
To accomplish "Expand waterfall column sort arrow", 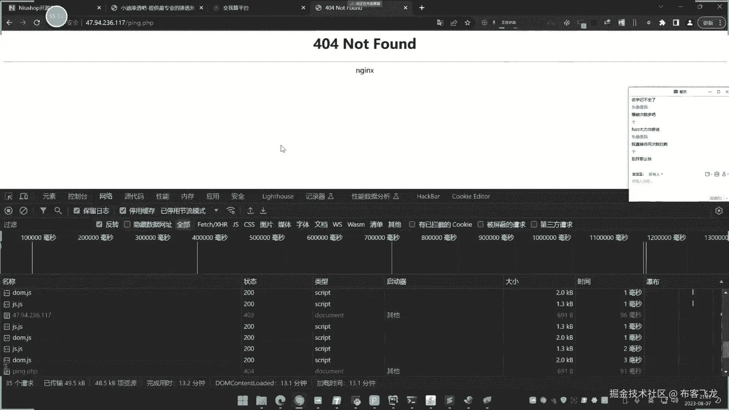I will 721,282.
